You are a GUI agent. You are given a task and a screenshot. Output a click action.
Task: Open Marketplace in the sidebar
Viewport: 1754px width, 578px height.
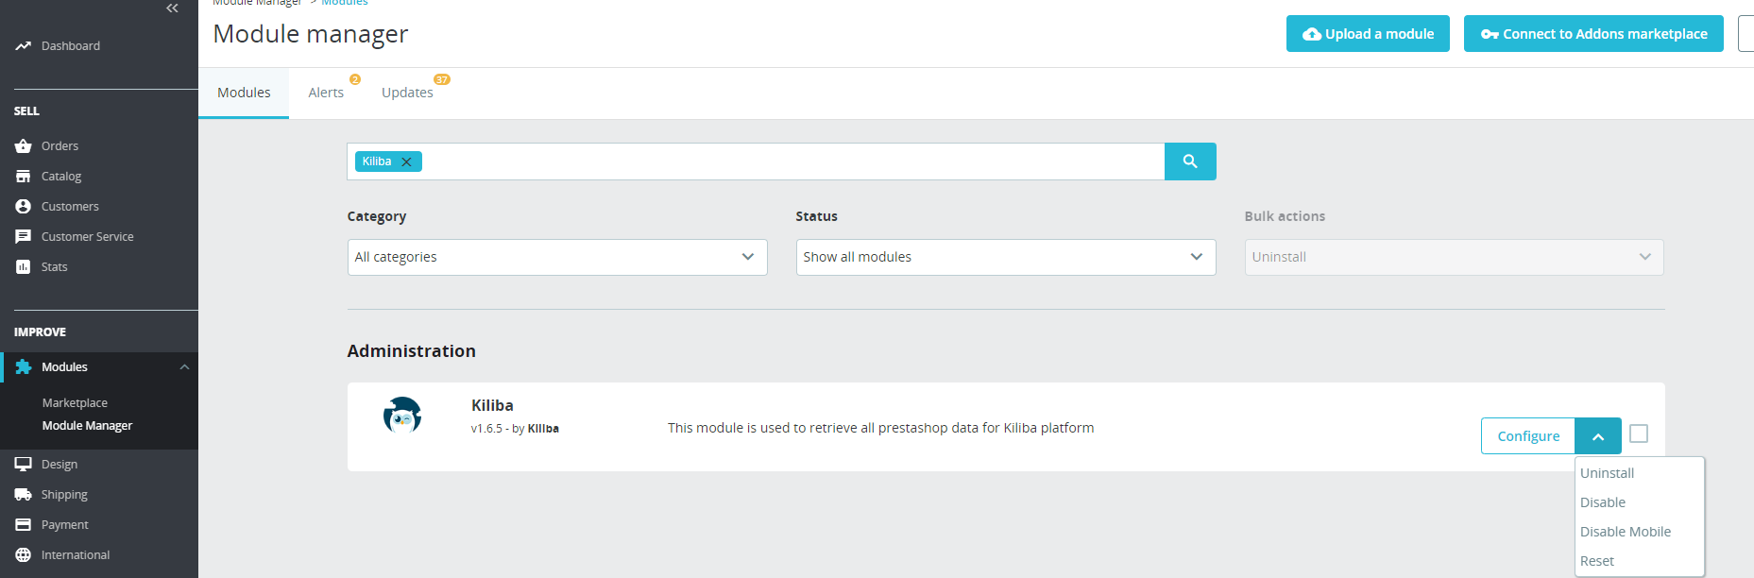click(x=75, y=403)
